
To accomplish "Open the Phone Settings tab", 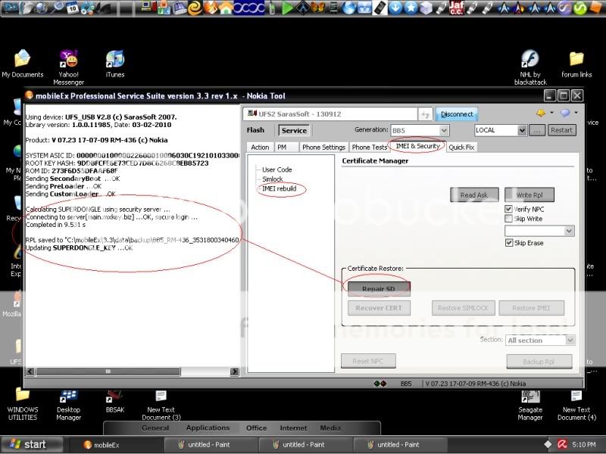I will pyautogui.click(x=324, y=147).
